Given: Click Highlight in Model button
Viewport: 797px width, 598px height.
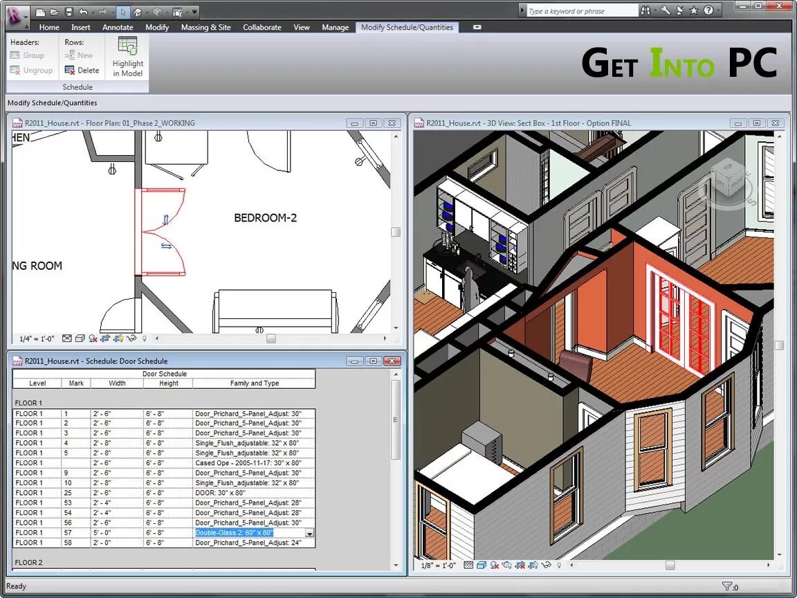Looking at the screenshot, I should (127, 56).
